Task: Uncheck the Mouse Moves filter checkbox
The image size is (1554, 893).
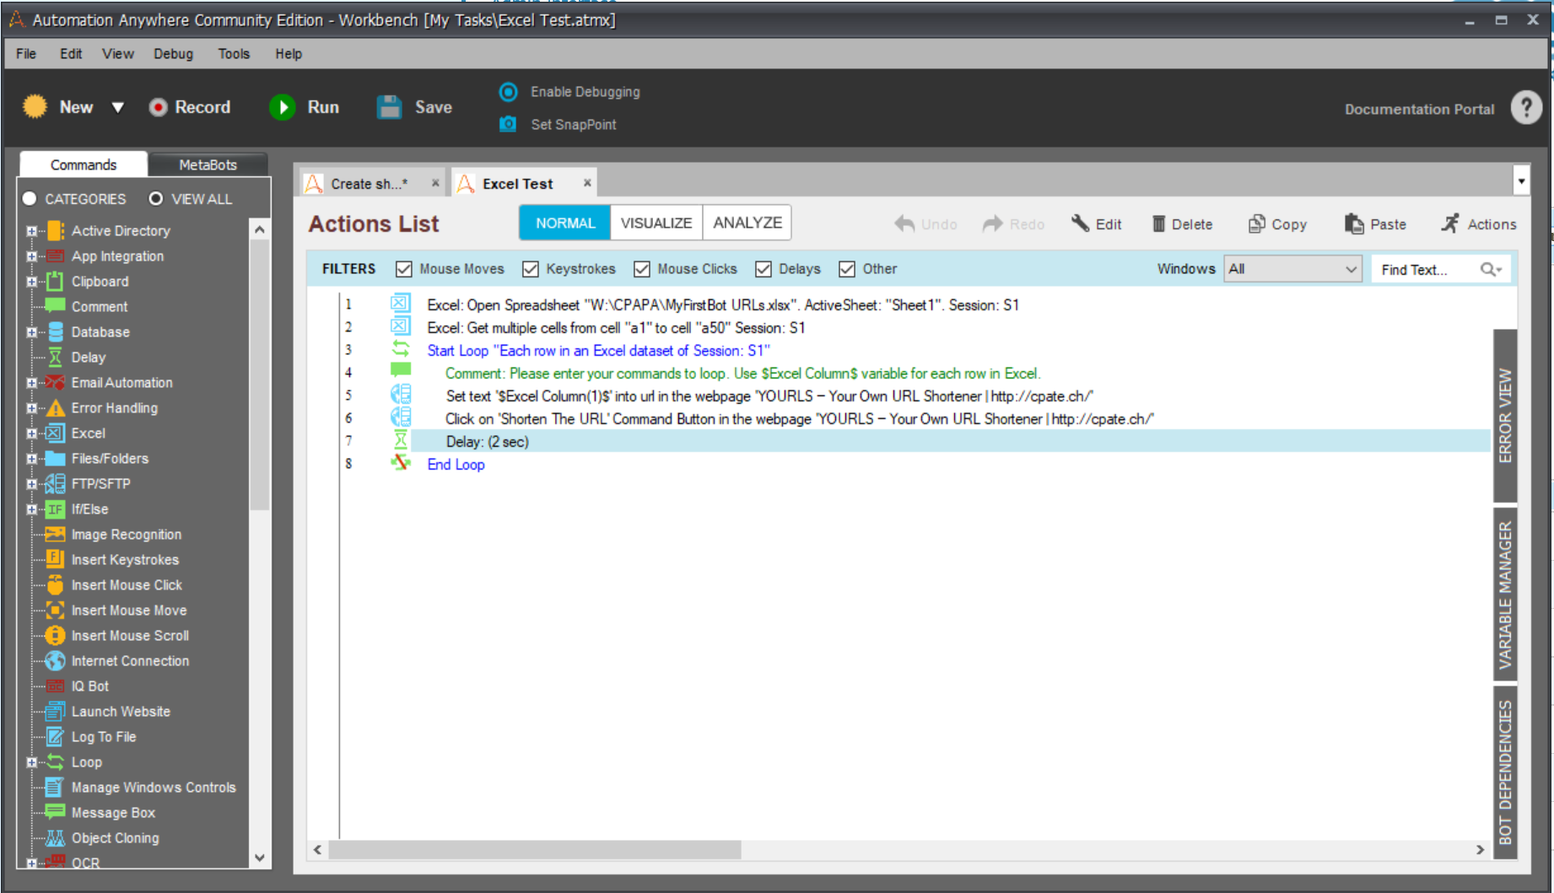Action: (x=404, y=269)
